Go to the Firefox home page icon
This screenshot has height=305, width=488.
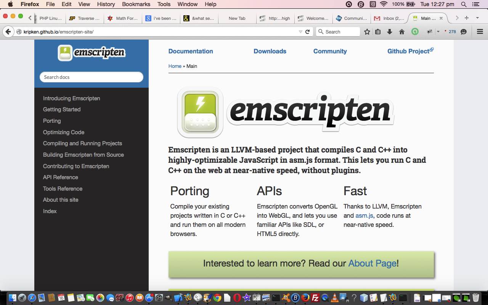(x=402, y=32)
